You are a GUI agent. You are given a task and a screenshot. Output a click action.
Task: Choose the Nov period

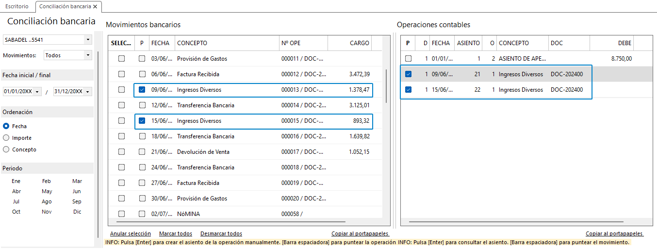point(47,212)
